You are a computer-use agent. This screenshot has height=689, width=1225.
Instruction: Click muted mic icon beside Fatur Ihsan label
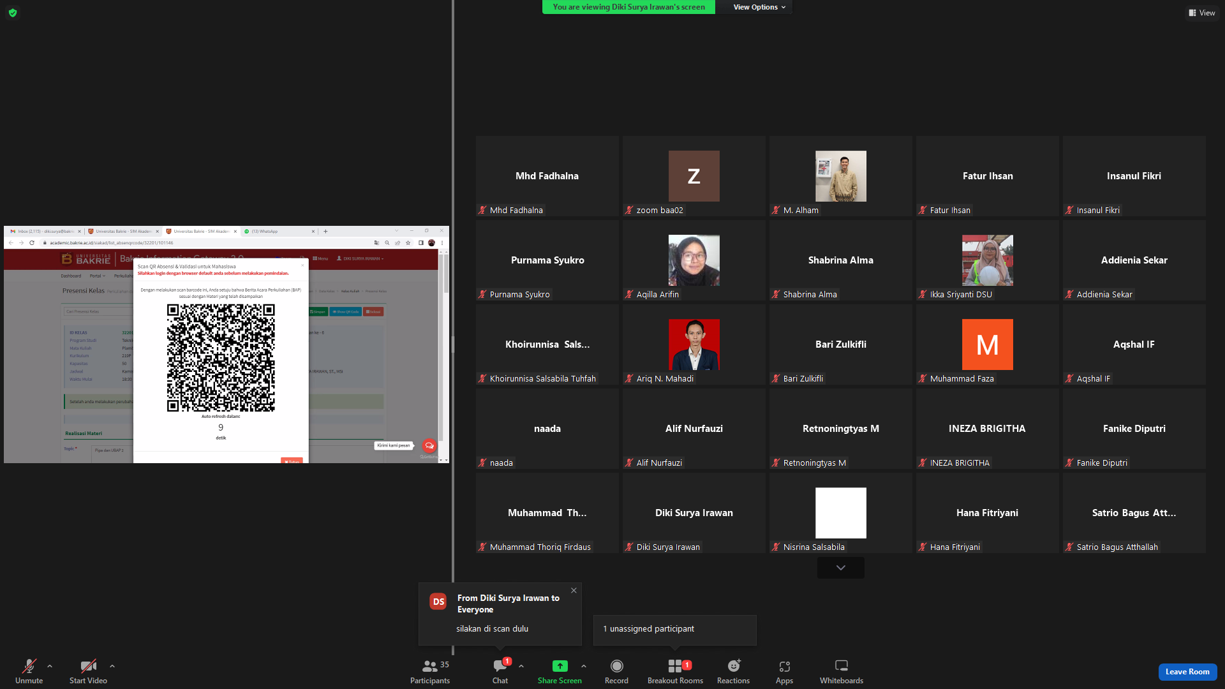coord(923,211)
